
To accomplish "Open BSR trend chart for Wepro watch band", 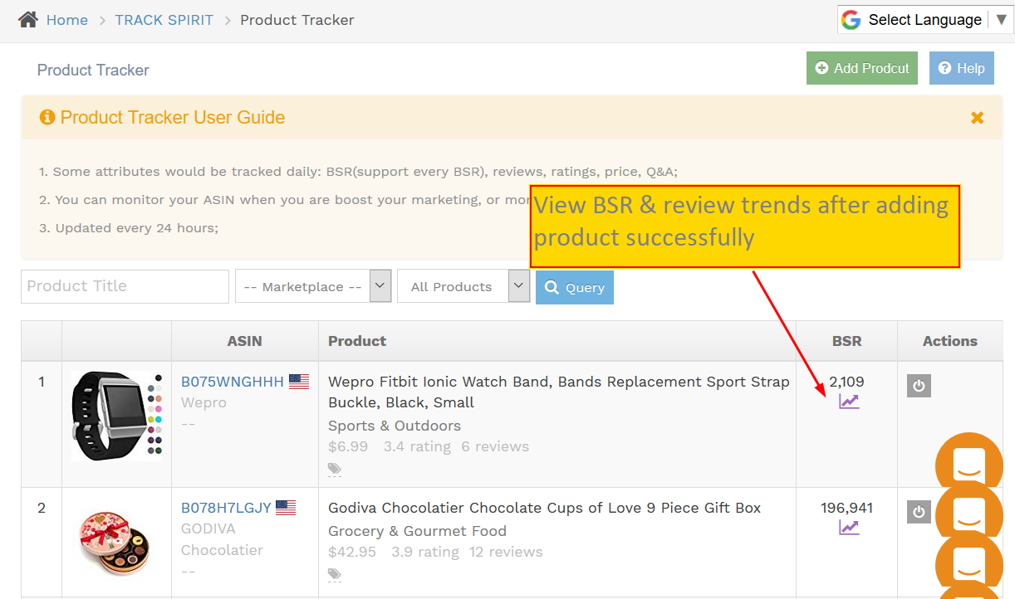I will click(849, 402).
